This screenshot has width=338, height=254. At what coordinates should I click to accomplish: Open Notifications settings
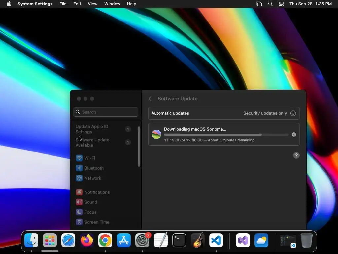(x=93, y=192)
